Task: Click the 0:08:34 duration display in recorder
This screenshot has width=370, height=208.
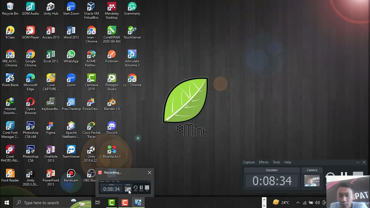Action: (272, 181)
